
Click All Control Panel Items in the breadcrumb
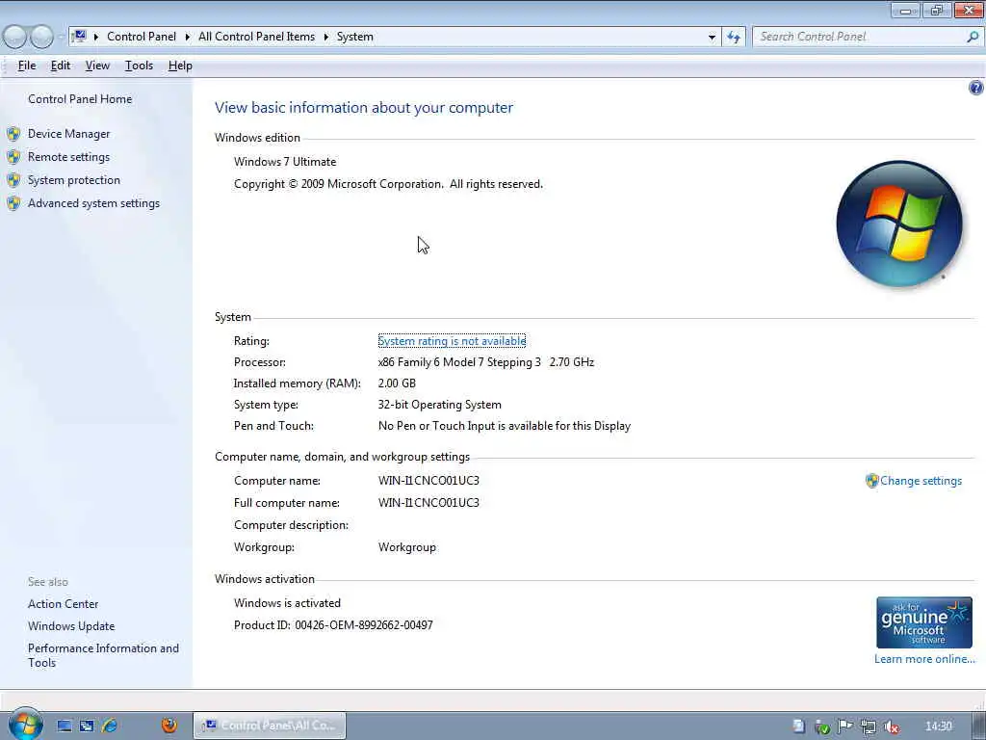point(256,37)
